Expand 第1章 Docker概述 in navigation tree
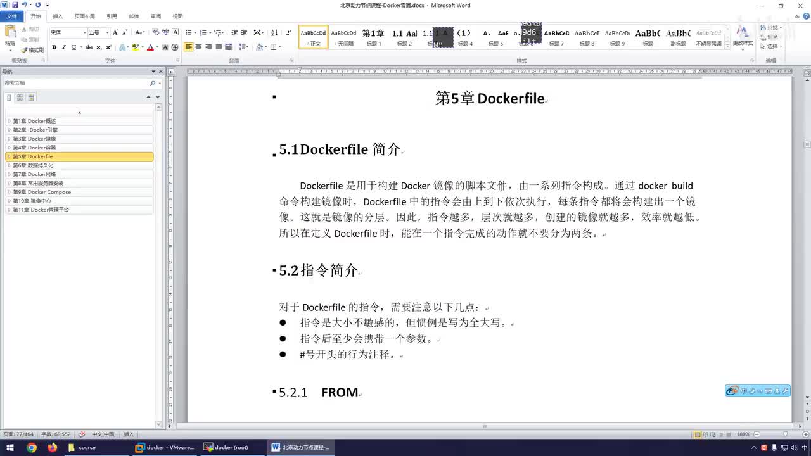The width and height of the screenshot is (811, 456). point(9,121)
